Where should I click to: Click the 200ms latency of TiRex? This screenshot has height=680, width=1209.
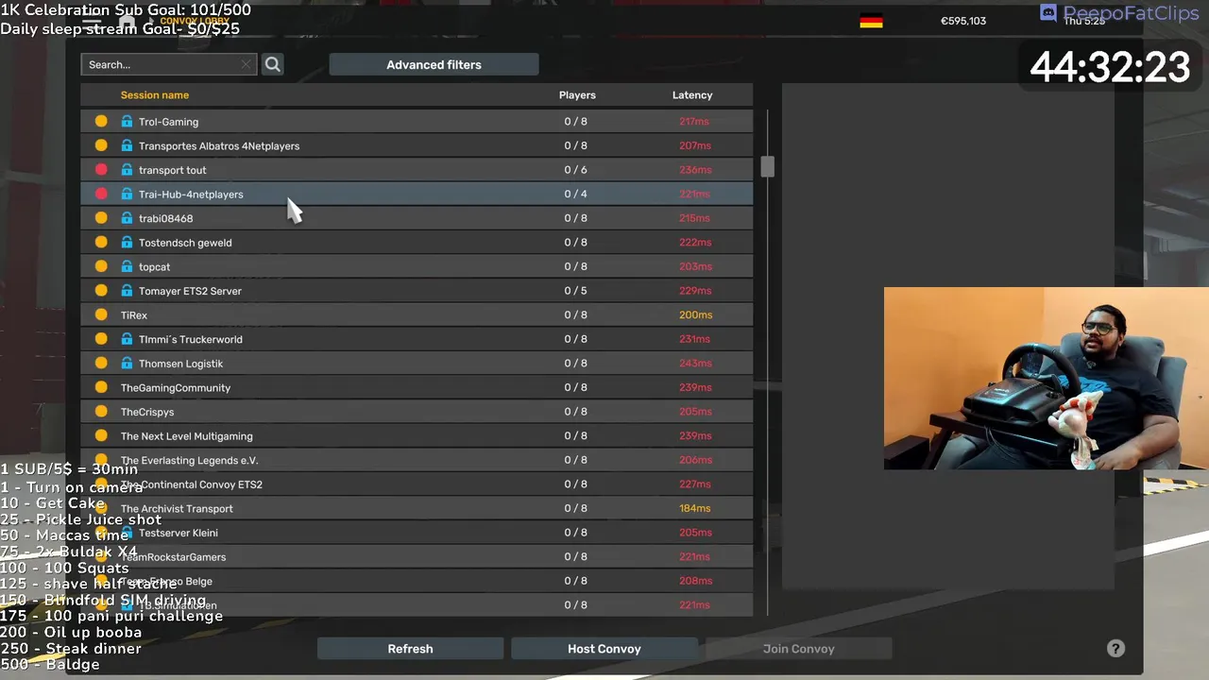point(695,314)
